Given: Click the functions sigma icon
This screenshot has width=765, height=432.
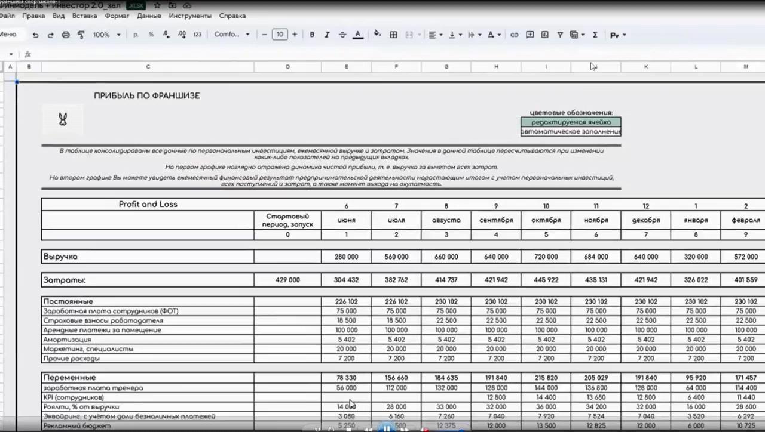Looking at the screenshot, I should pyautogui.click(x=595, y=35).
